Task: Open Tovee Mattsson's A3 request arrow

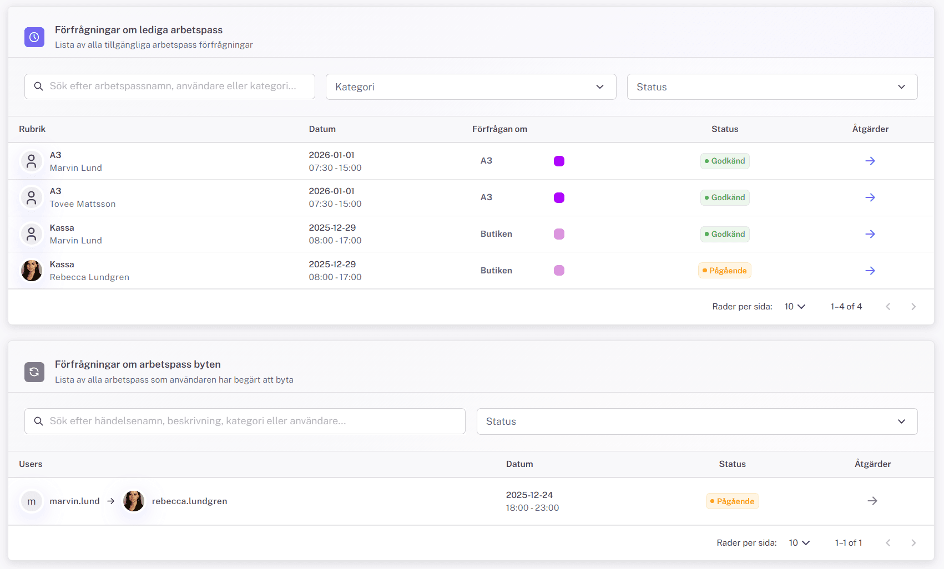Action: click(x=870, y=197)
